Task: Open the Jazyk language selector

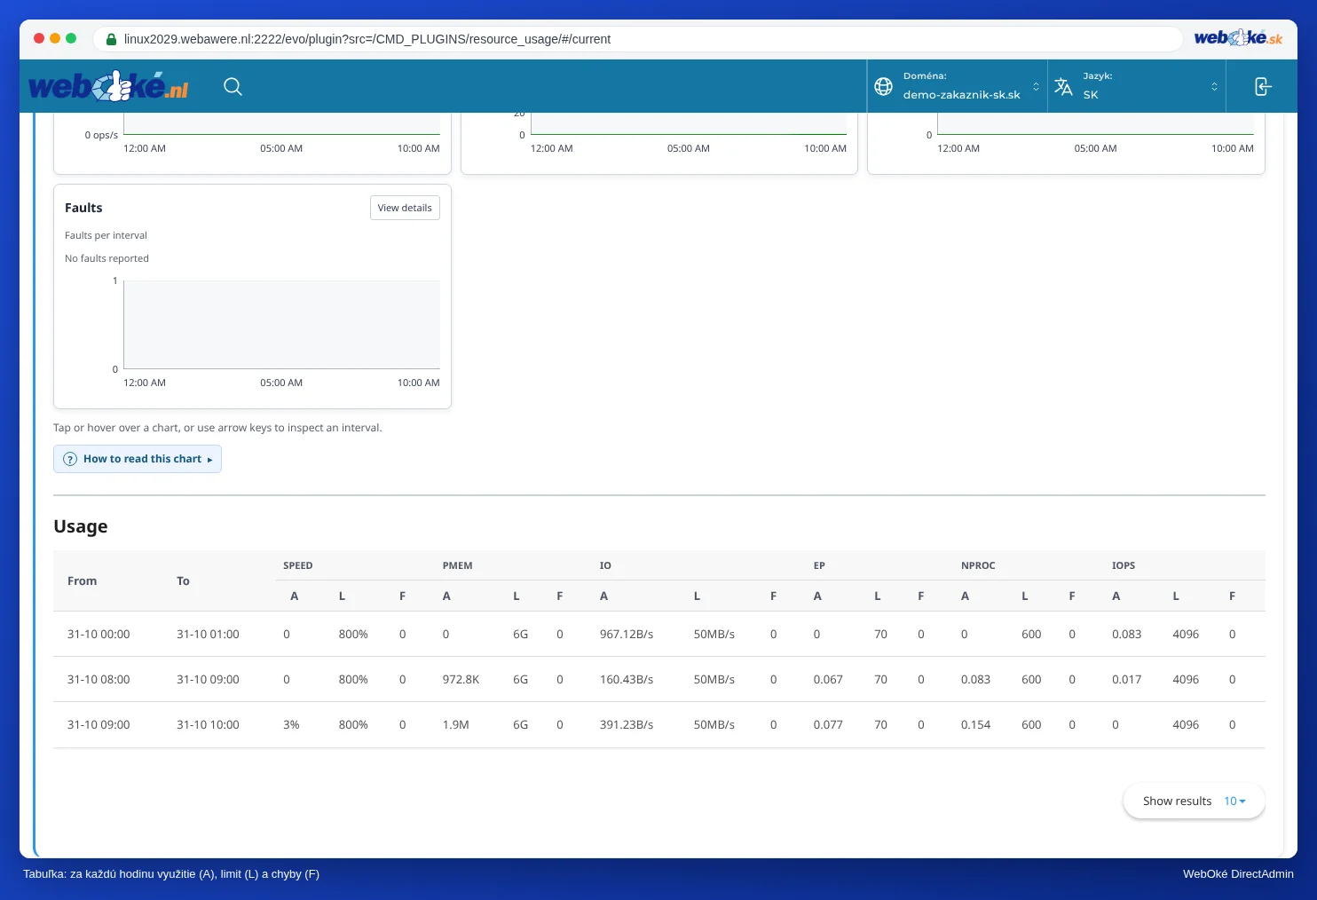Action: 1137,86
